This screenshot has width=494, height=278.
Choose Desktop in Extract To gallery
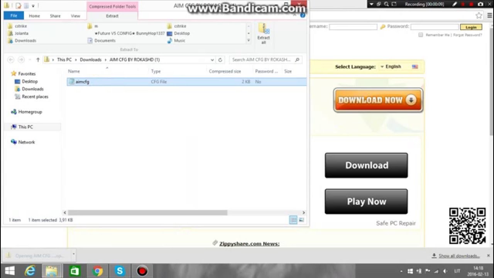178,33
